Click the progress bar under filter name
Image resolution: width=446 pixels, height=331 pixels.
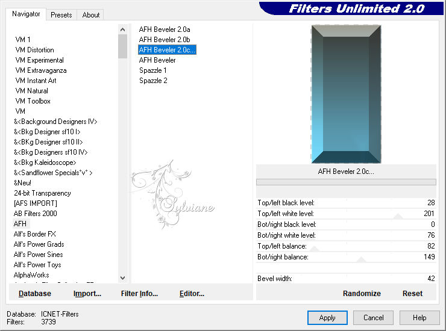[346, 182]
